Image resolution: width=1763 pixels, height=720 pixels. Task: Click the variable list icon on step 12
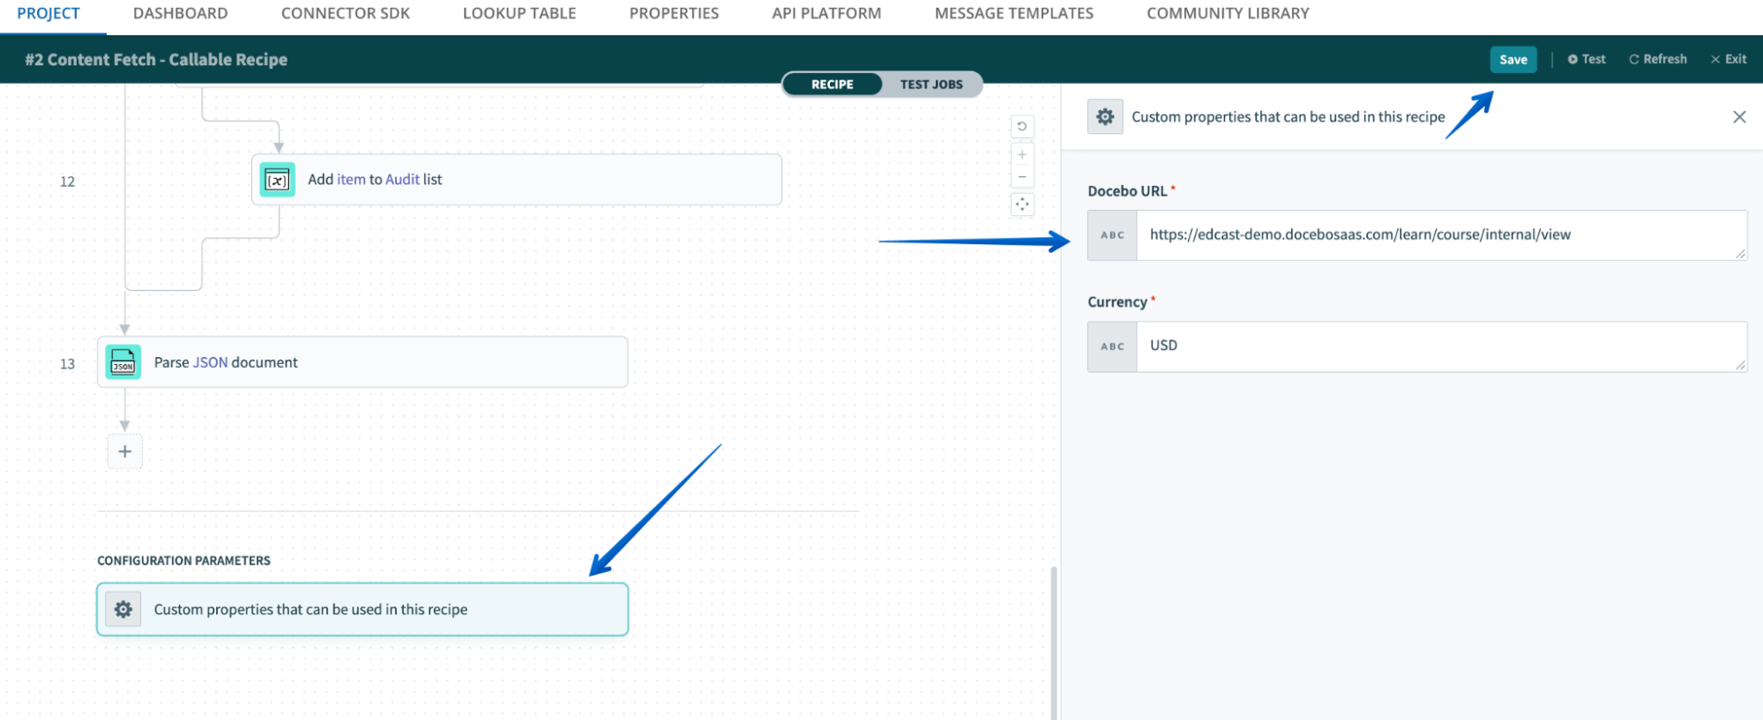pyautogui.click(x=277, y=180)
